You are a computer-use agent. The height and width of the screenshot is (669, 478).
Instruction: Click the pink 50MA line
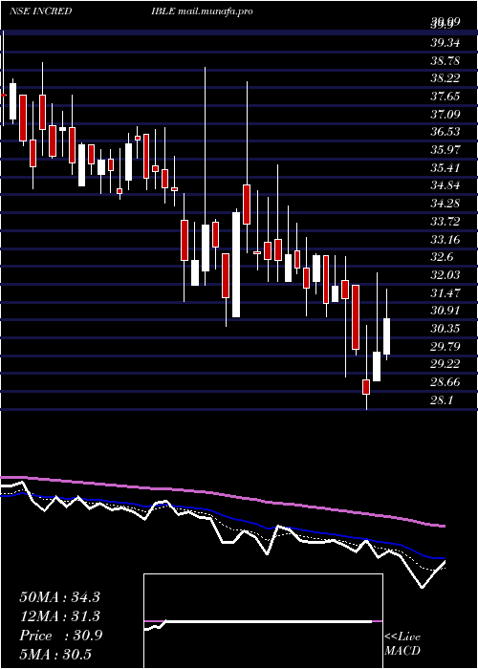[x=222, y=494]
